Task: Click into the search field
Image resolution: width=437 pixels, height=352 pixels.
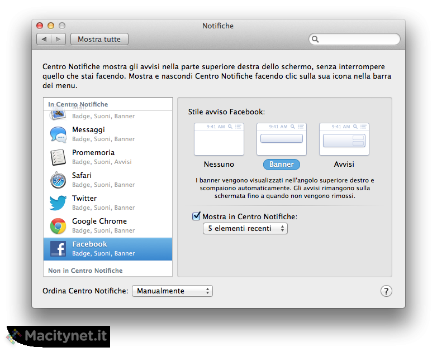Action: click(354, 39)
